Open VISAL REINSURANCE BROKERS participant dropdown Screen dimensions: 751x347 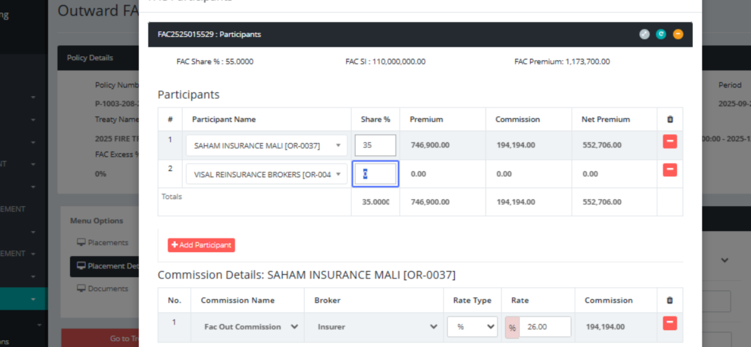click(267, 175)
